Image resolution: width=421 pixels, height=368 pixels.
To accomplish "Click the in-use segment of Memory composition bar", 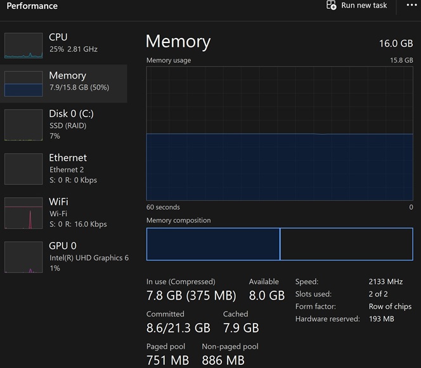I will coord(213,244).
